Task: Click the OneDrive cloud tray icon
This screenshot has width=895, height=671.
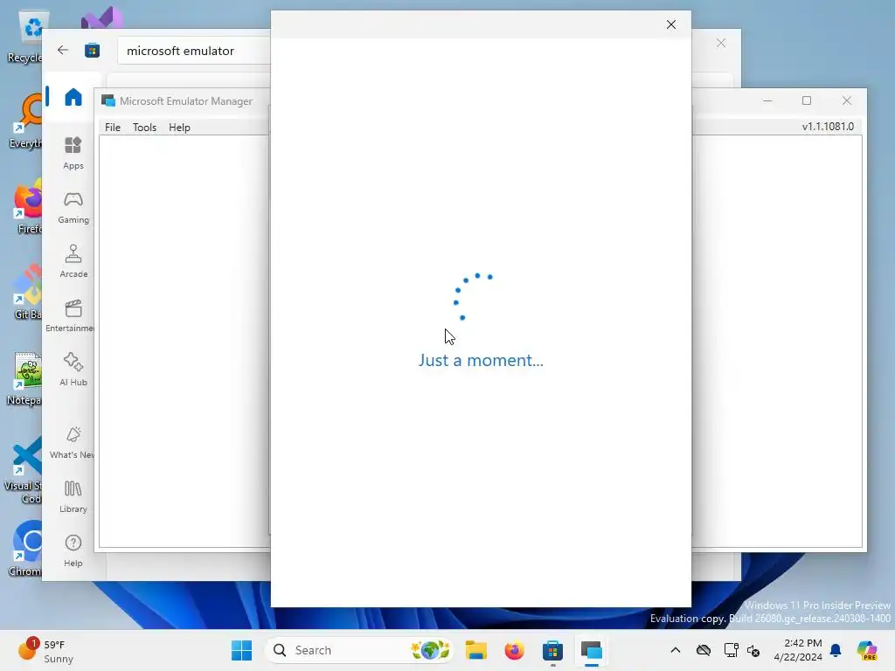Action: (704, 650)
